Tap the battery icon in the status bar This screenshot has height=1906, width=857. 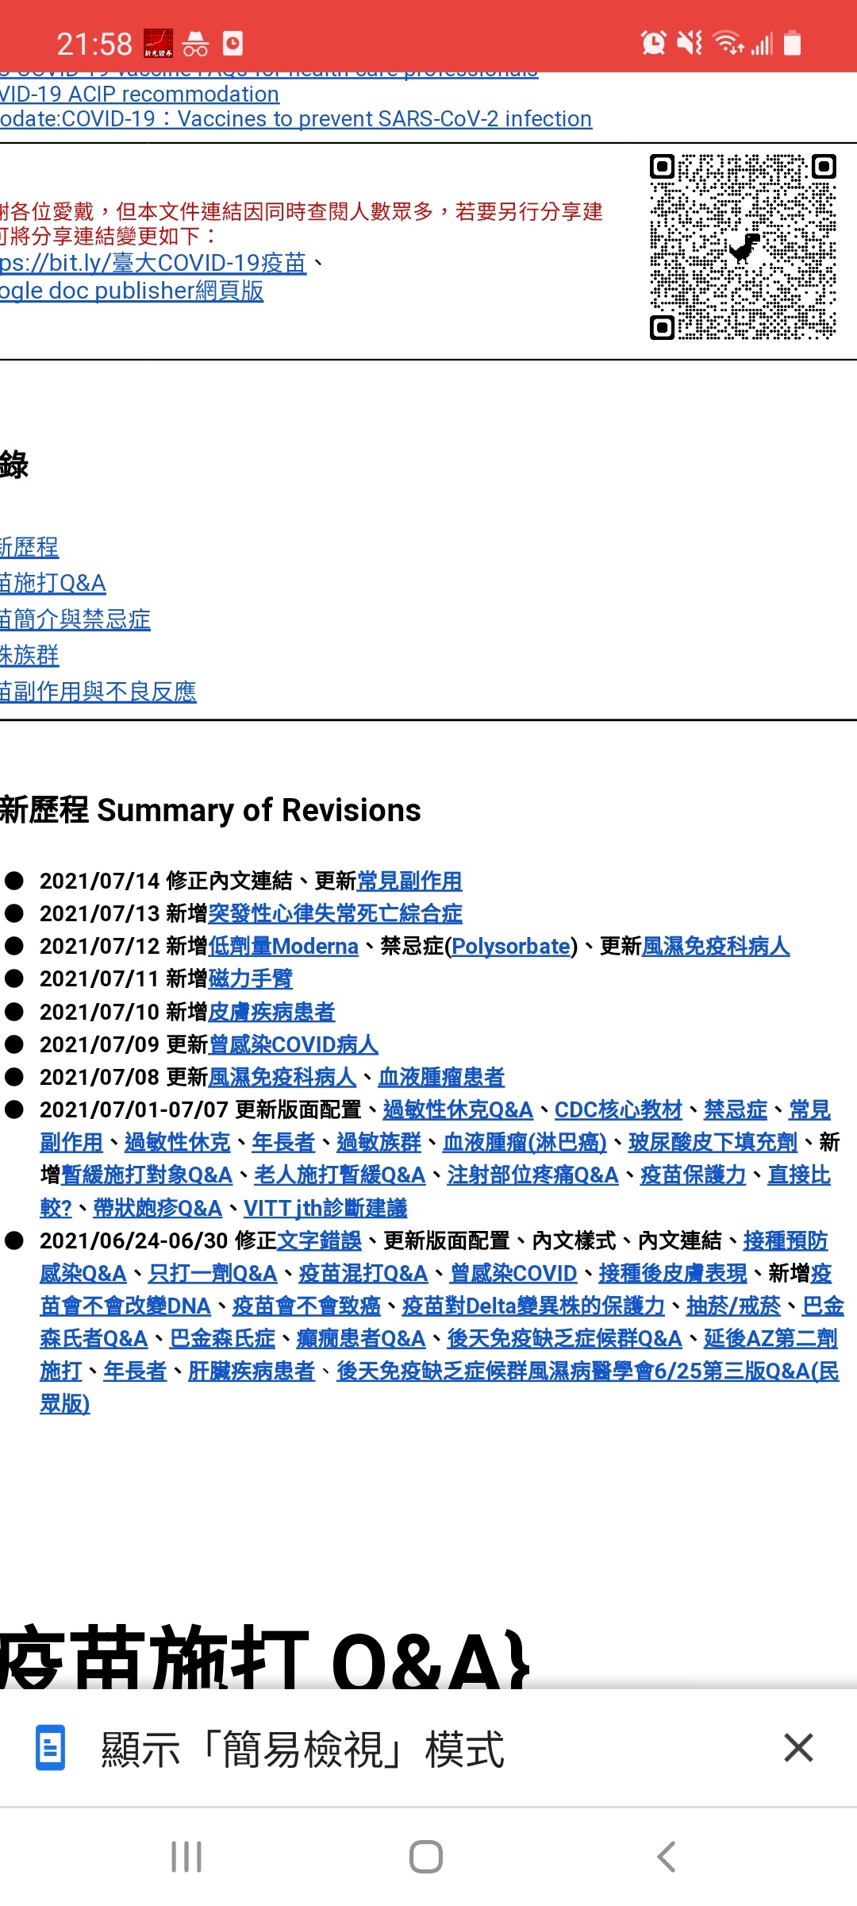(x=792, y=43)
